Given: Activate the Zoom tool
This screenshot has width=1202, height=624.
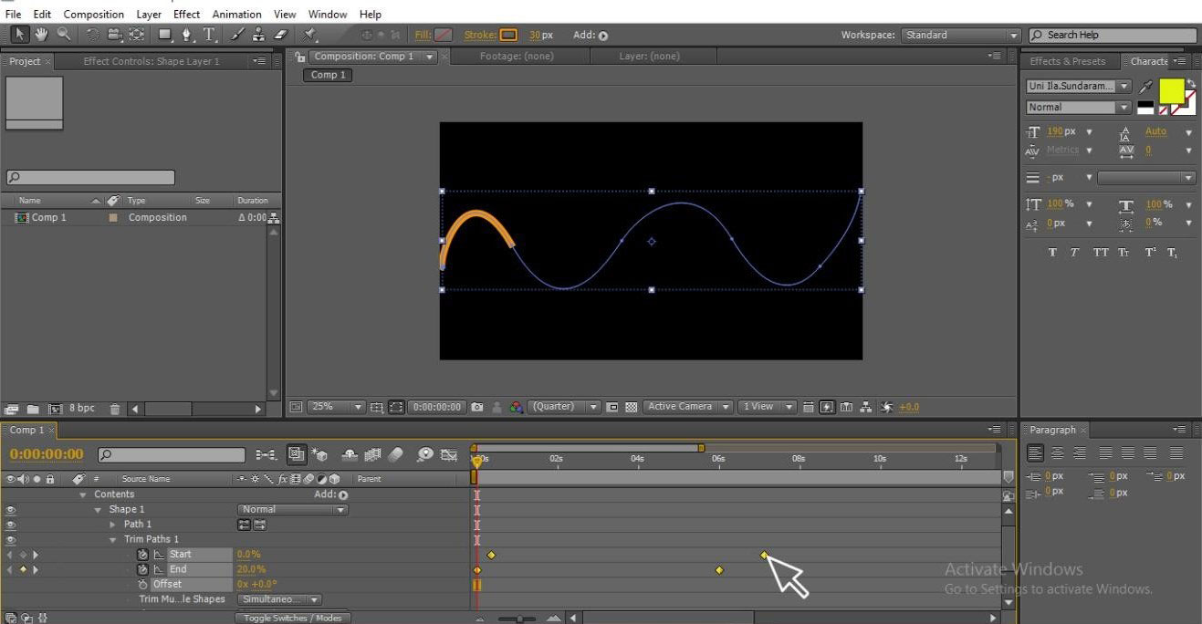Looking at the screenshot, I should pyautogui.click(x=64, y=35).
